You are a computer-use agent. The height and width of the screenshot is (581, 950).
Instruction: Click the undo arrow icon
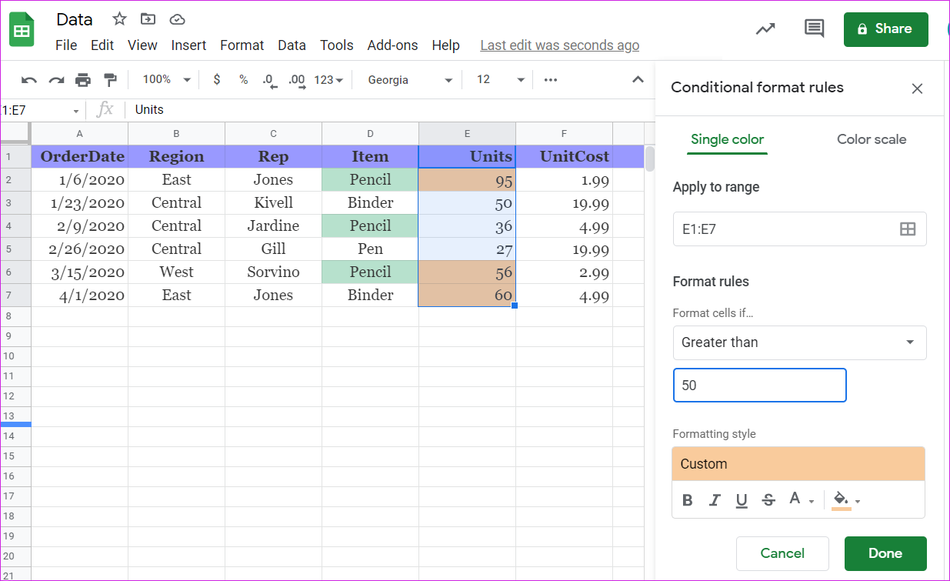(x=29, y=80)
